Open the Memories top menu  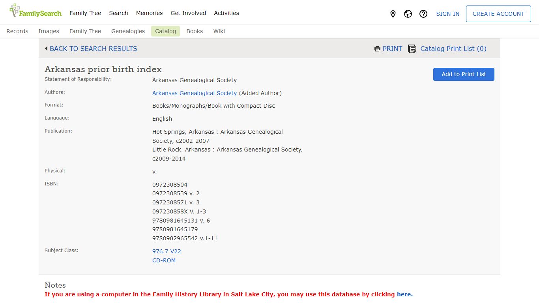[149, 13]
